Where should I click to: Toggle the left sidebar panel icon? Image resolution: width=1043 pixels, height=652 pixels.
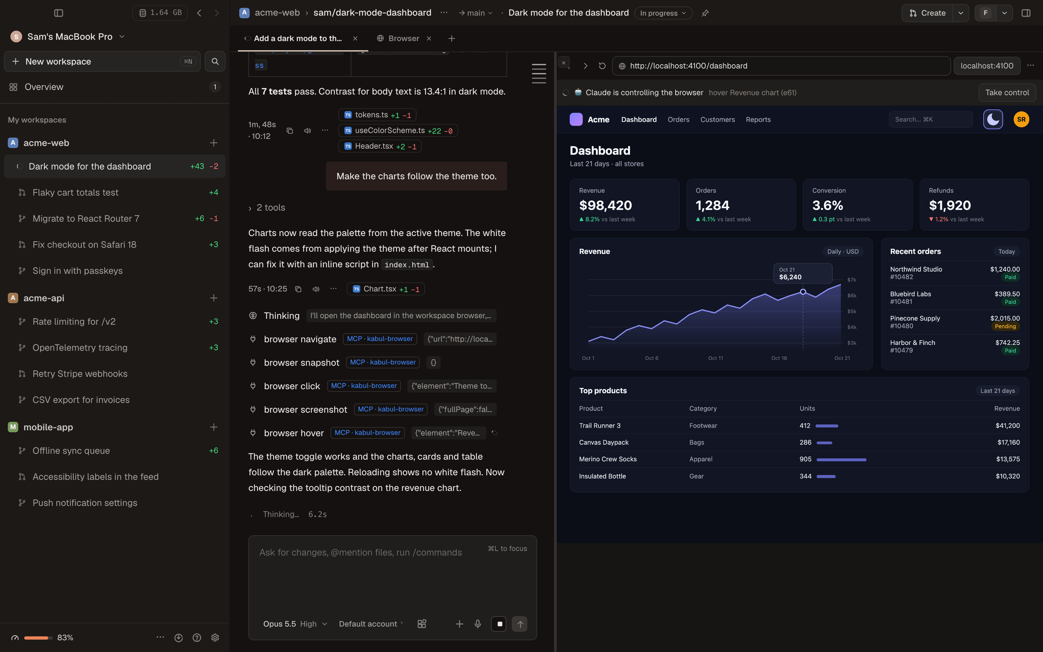point(59,13)
